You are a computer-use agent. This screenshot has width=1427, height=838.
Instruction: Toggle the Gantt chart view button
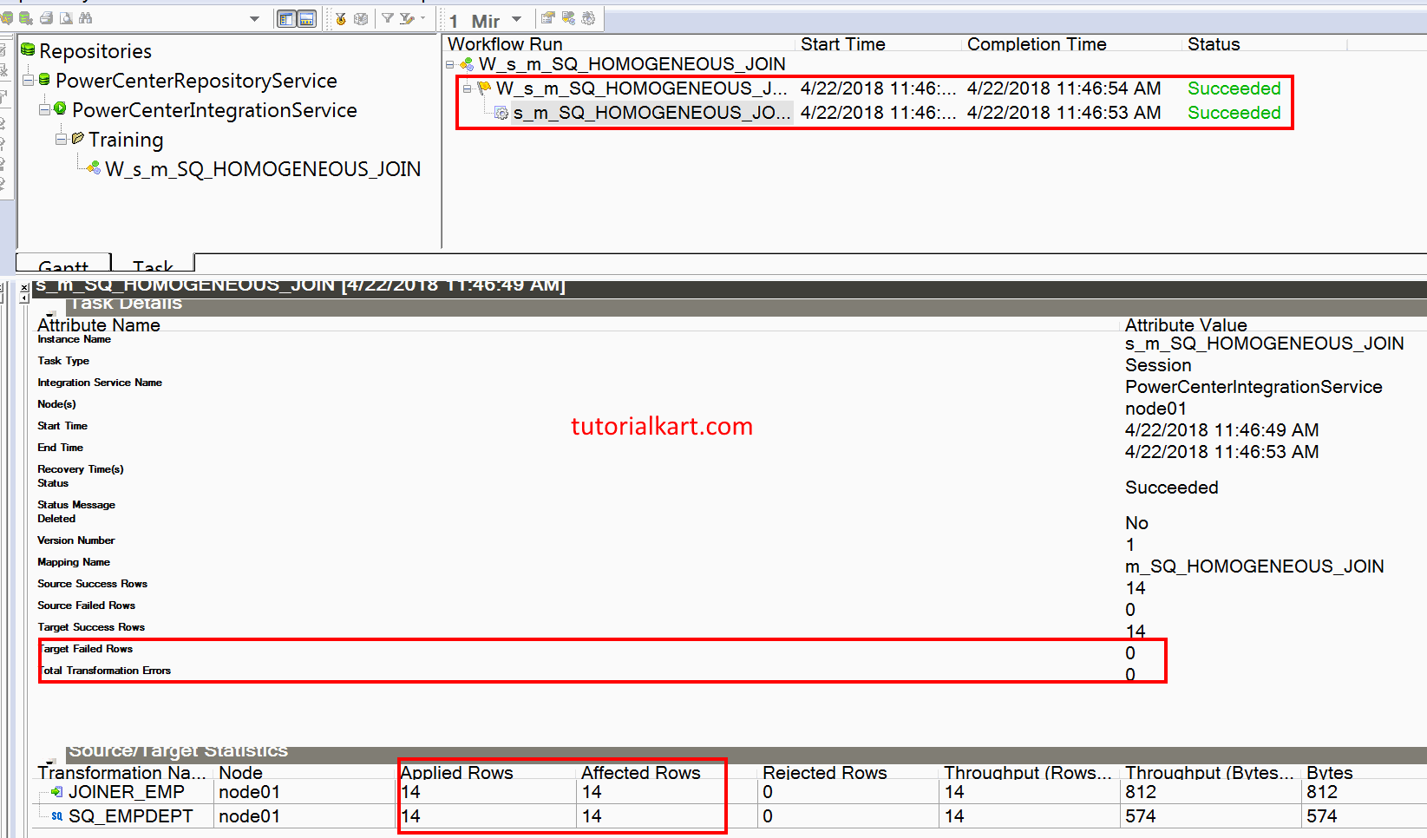coord(286,18)
